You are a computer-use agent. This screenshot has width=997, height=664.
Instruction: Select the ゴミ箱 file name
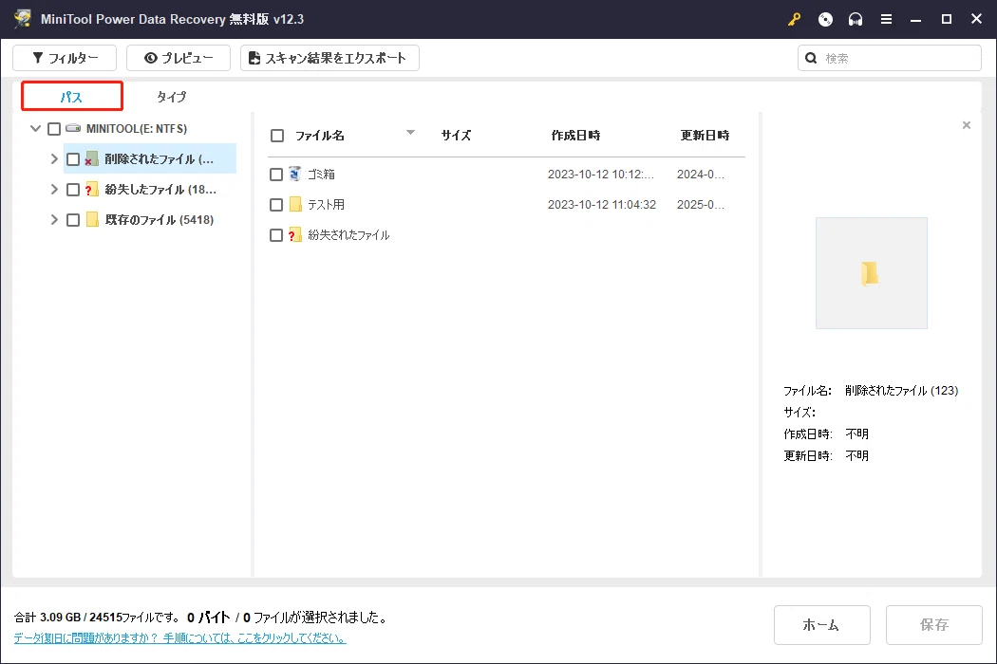click(x=321, y=175)
